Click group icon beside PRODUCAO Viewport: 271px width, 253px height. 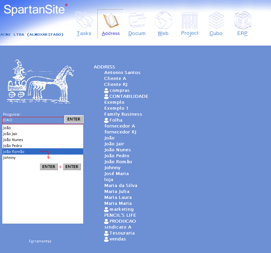(106, 221)
